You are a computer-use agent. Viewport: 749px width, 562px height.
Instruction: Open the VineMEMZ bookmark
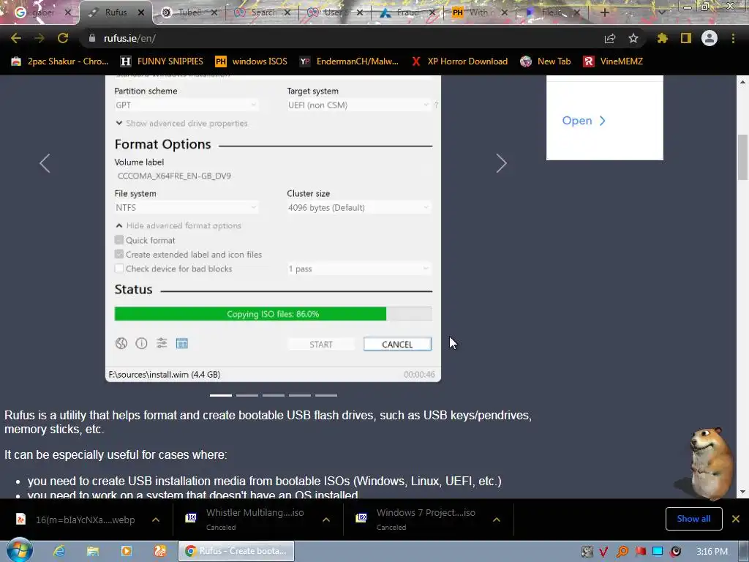(613, 61)
